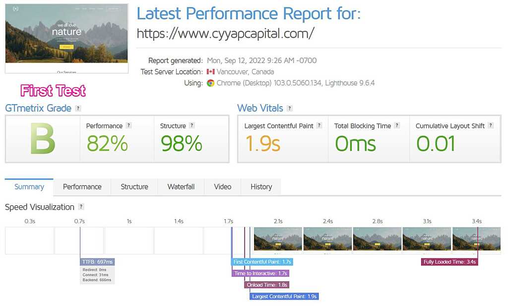Click the Canada flag icon
The height and width of the screenshot is (307, 508).
coord(210,71)
